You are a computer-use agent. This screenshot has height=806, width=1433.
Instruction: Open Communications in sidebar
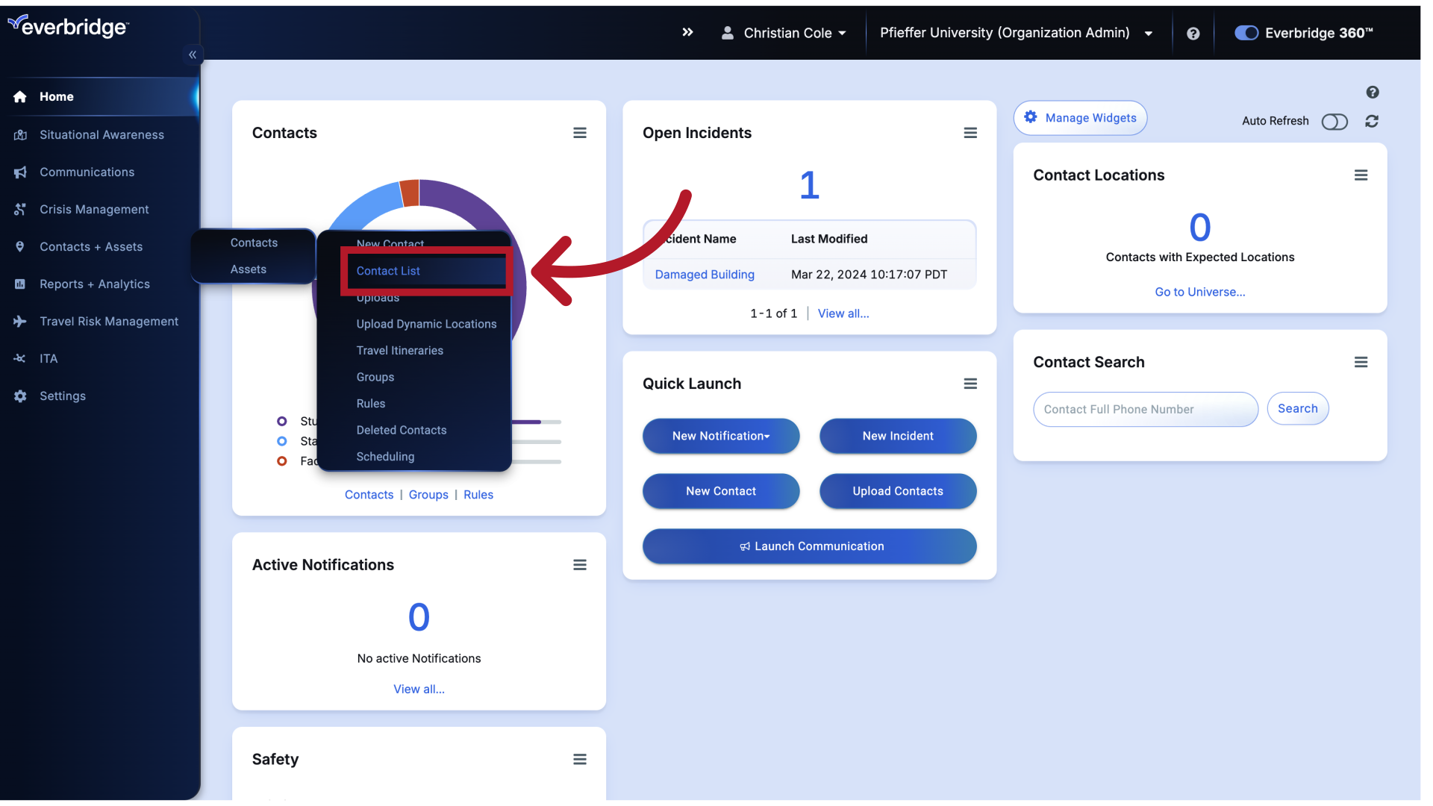(x=87, y=172)
